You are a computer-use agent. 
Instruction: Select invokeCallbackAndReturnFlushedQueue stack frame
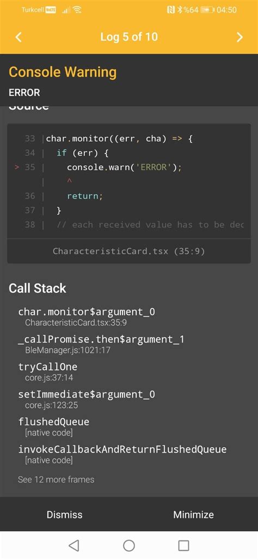tap(122, 454)
